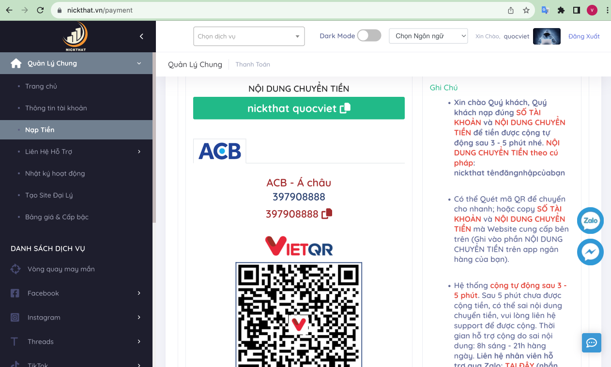Click the user avatar image
The image size is (611, 367).
click(547, 36)
